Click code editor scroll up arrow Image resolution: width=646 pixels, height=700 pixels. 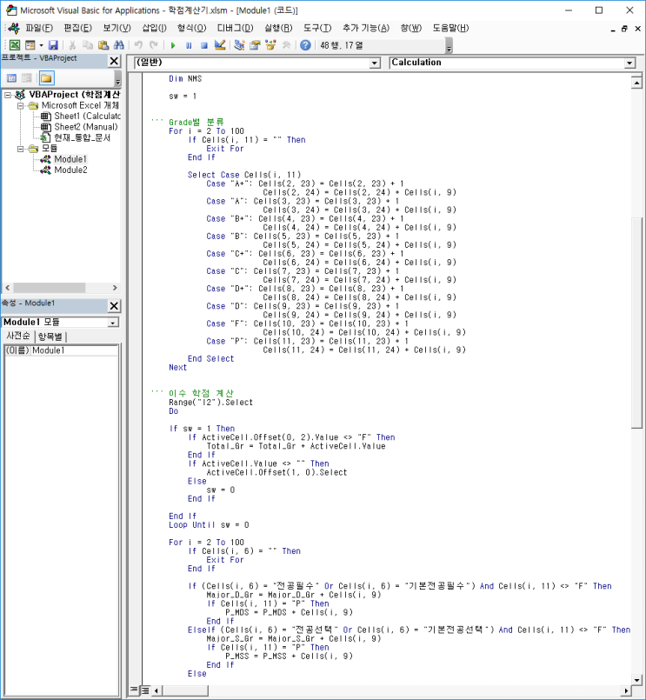(x=636, y=83)
